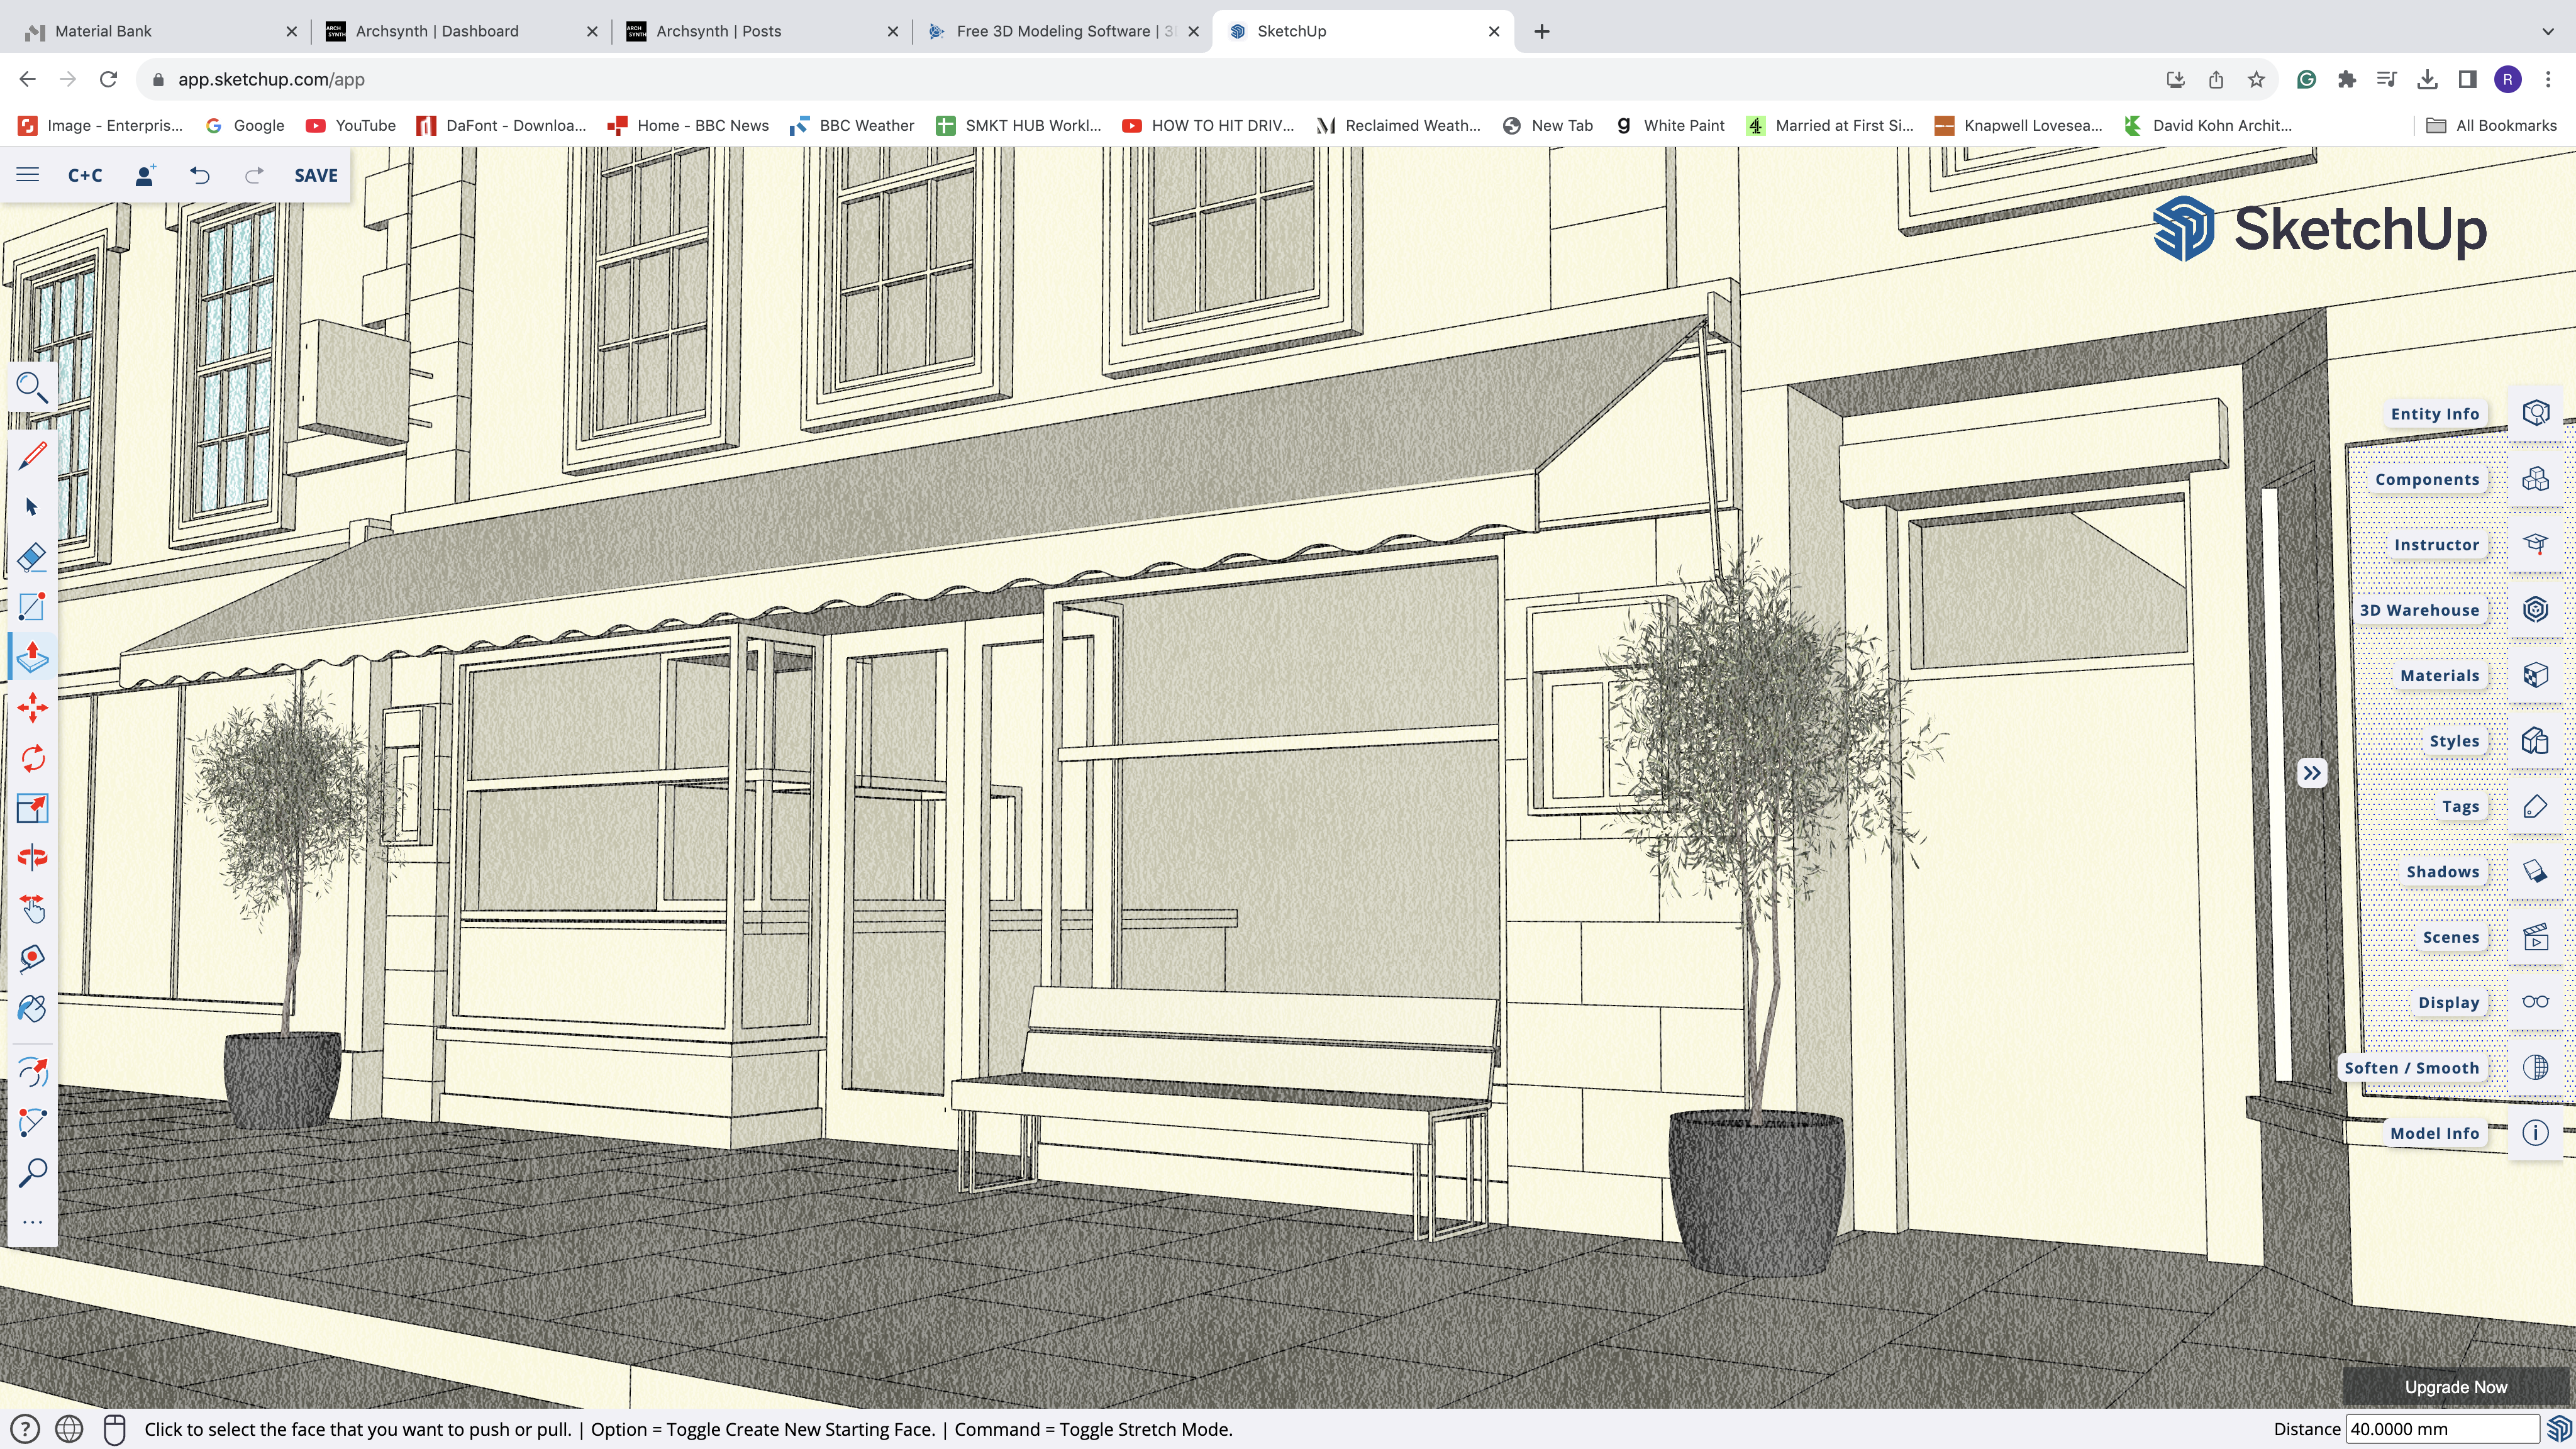Select the Push/Pull tool
The width and height of the screenshot is (2576, 1449).
[32, 657]
